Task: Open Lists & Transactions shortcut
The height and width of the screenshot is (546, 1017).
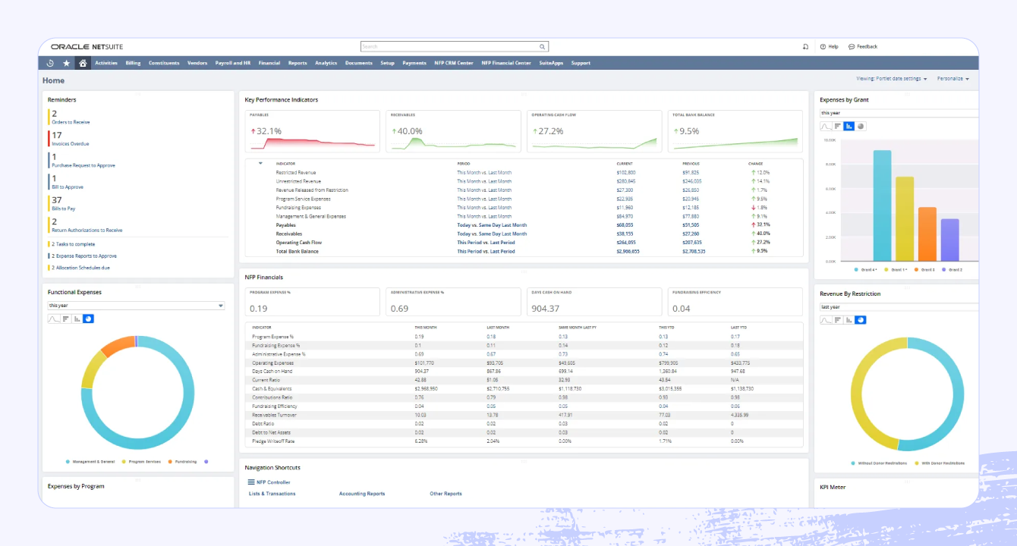Action: pyautogui.click(x=272, y=494)
